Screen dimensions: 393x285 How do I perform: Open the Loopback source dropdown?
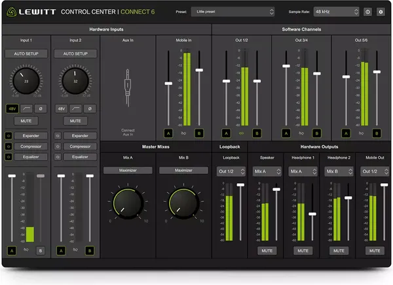click(x=231, y=171)
